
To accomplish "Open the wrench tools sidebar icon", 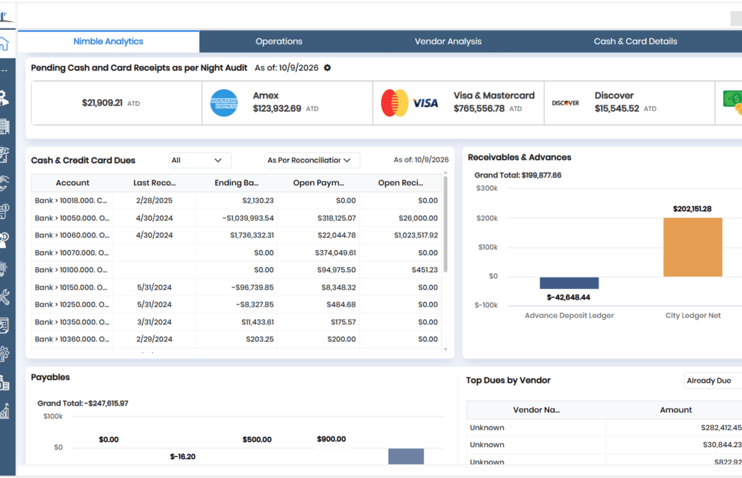I will pyautogui.click(x=4, y=297).
